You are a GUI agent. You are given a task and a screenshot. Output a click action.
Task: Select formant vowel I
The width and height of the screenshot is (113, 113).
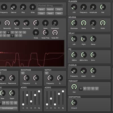click(x=89, y=89)
